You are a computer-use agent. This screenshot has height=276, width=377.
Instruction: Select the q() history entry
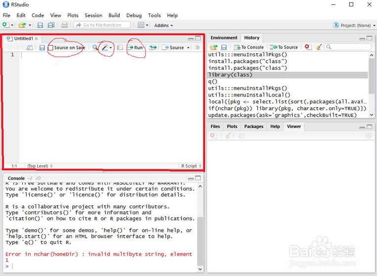[287, 82]
